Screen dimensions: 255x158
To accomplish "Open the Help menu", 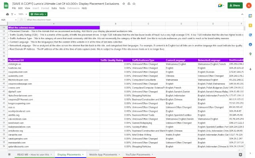I will 84,8.
